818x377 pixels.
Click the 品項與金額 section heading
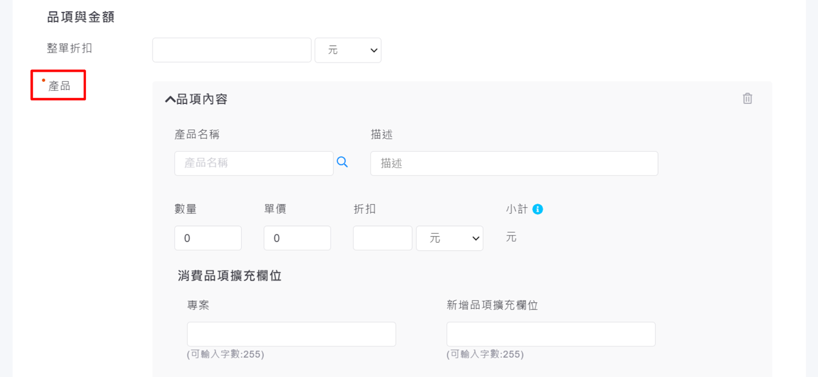tap(81, 17)
